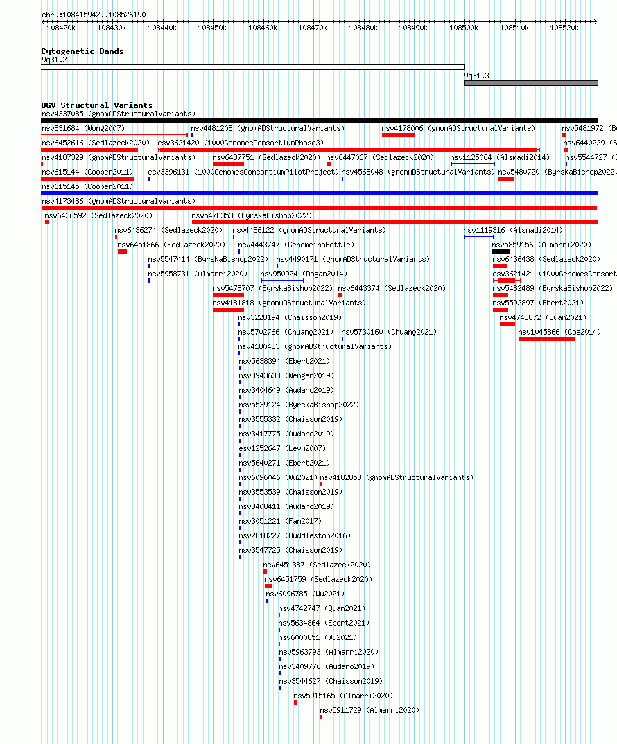Open nsv5958731 (Almarri2020) label

pyautogui.click(x=198, y=274)
